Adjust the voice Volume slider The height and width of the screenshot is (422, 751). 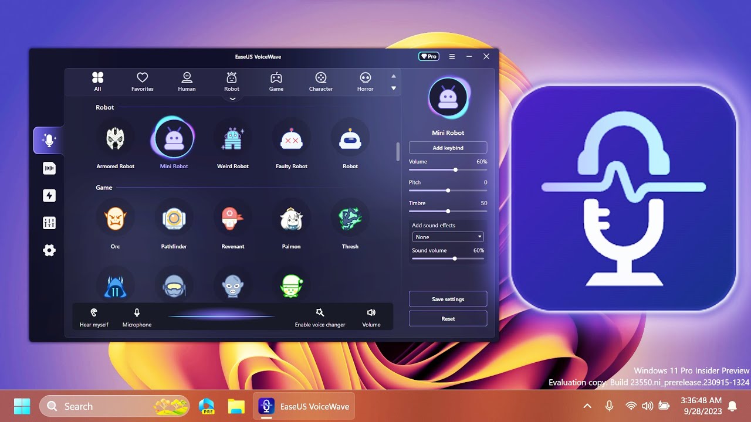[448, 169]
